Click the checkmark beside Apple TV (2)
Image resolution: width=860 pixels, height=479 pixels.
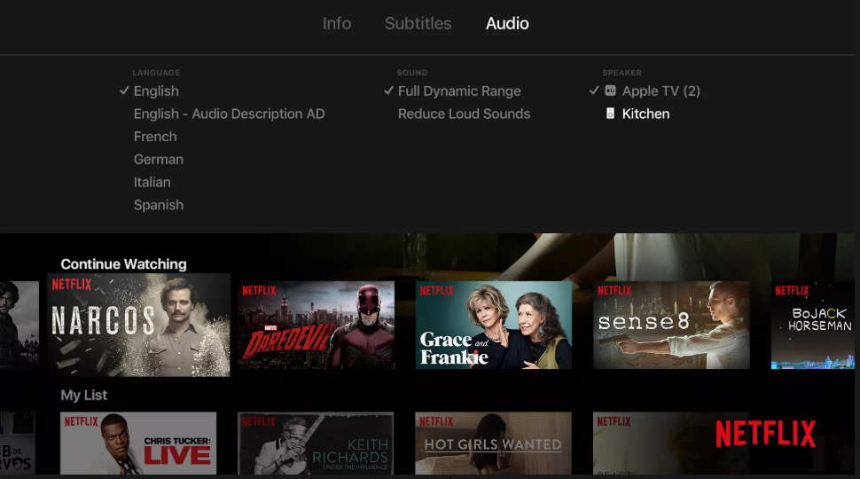(594, 90)
